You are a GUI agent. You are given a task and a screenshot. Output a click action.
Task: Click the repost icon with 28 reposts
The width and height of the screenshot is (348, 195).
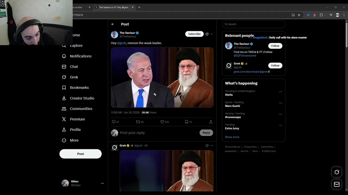[x=138, y=122]
